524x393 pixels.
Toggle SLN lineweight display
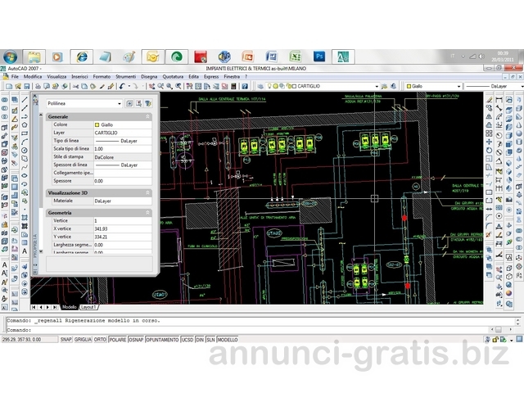pyautogui.click(x=210, y=340)
